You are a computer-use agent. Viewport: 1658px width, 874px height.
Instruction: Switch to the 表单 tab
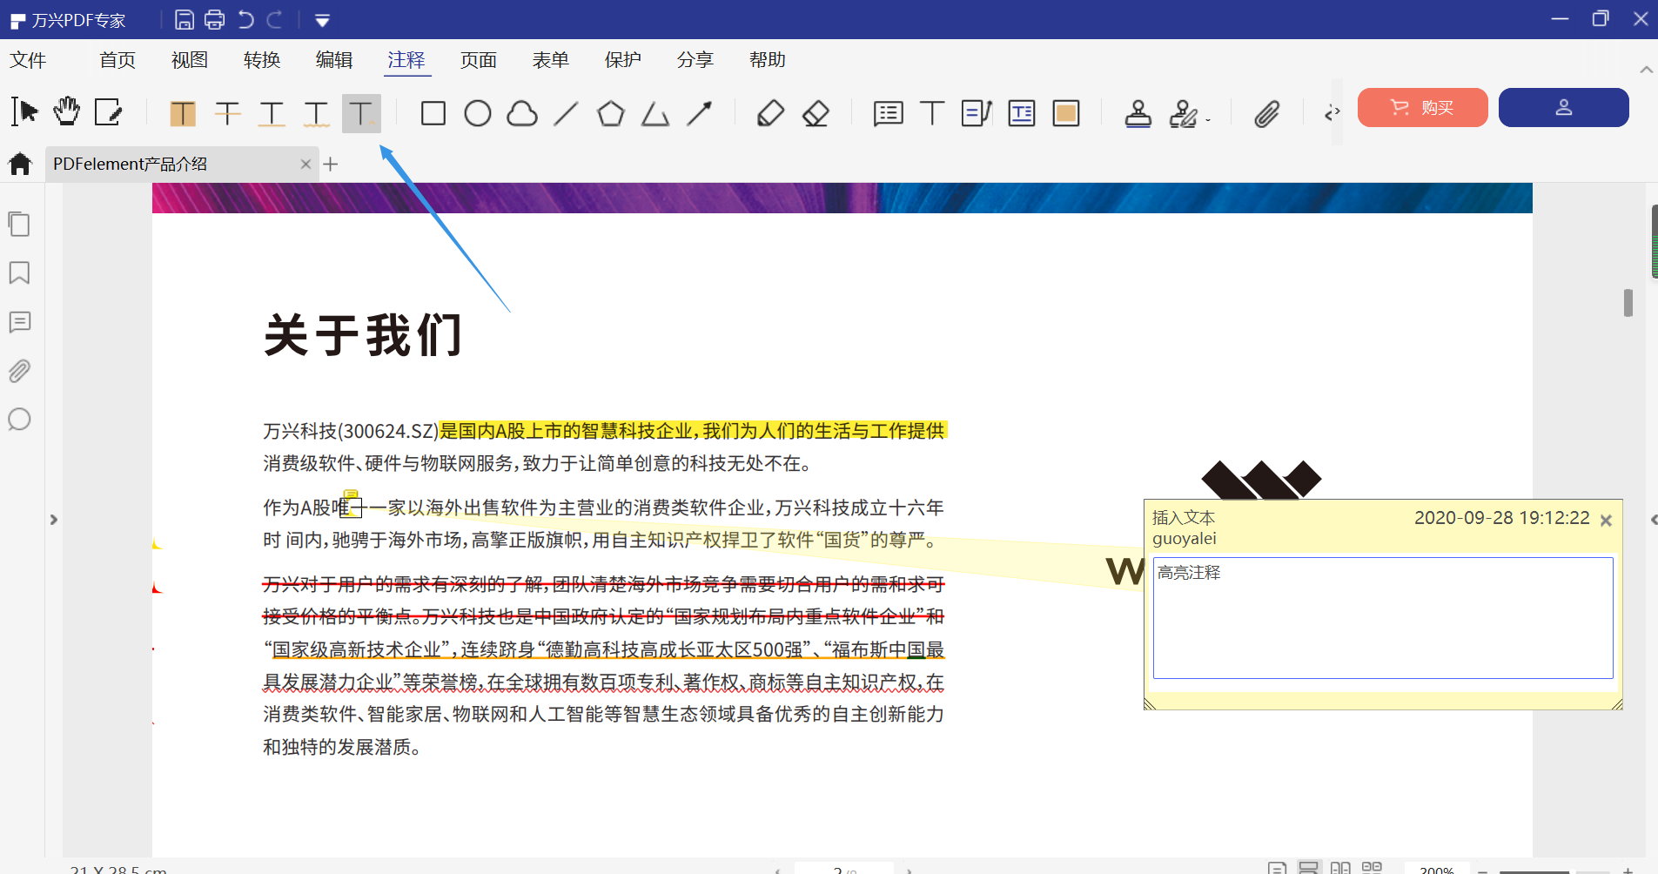point(551,60)
